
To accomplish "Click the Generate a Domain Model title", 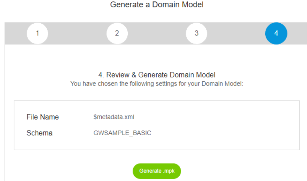I will click(x=157, y=4).
